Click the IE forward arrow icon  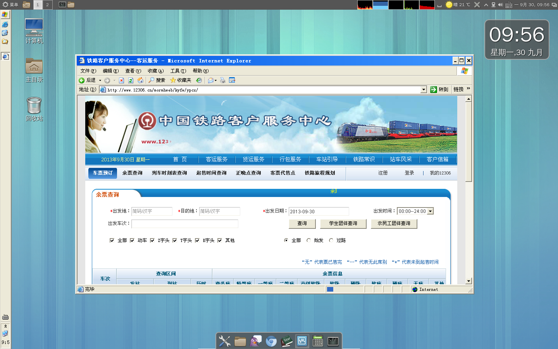coord(107,80)
